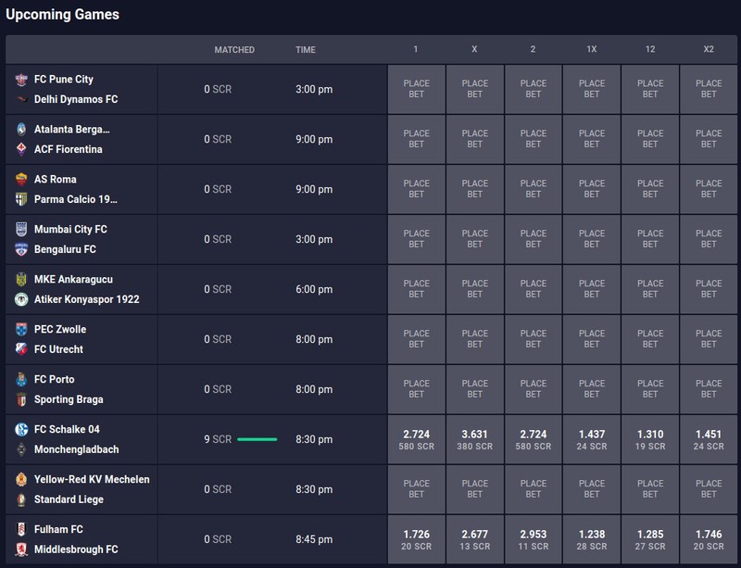Click the Atalanta Bergamo crest icon
The width and height of the screenshot is (741, 568).
point(21,130)
